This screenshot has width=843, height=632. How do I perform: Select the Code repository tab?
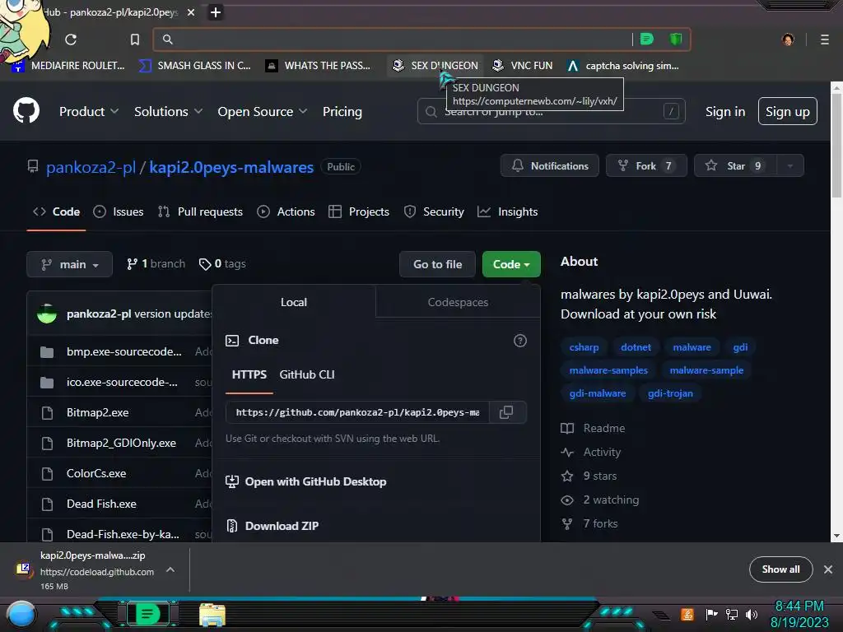[56, 211]
